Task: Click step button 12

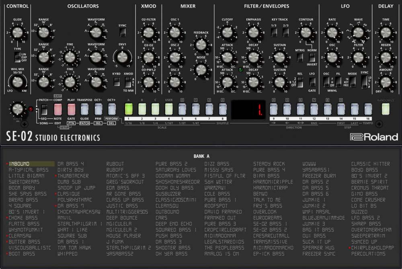Action: point(314,109)
